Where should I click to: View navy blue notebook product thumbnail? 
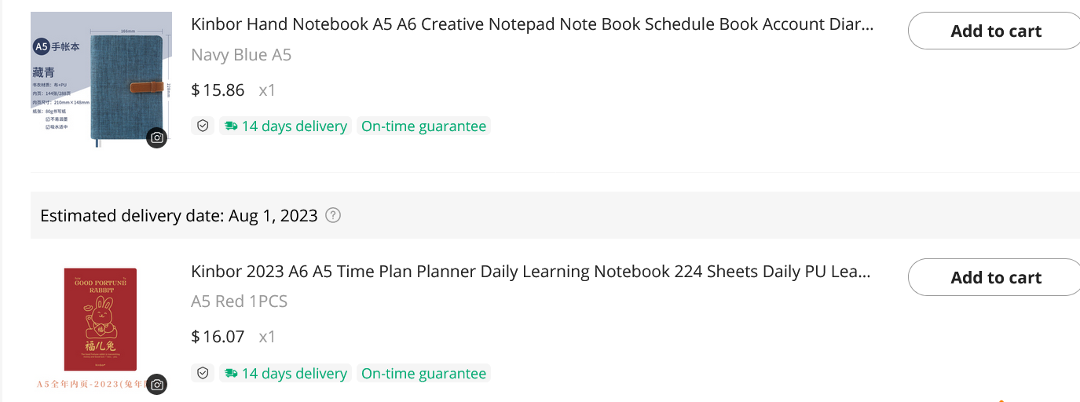point(101,79)
